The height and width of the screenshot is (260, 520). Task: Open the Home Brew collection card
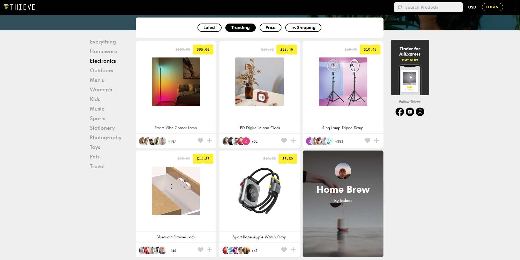coord(343,204)
